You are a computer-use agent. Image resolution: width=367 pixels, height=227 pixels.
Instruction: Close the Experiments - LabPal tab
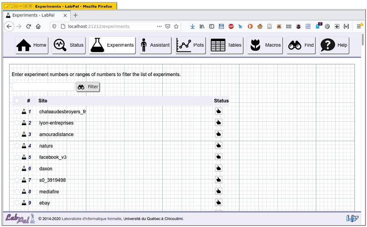pyautogui.click(x=65, y=15)
